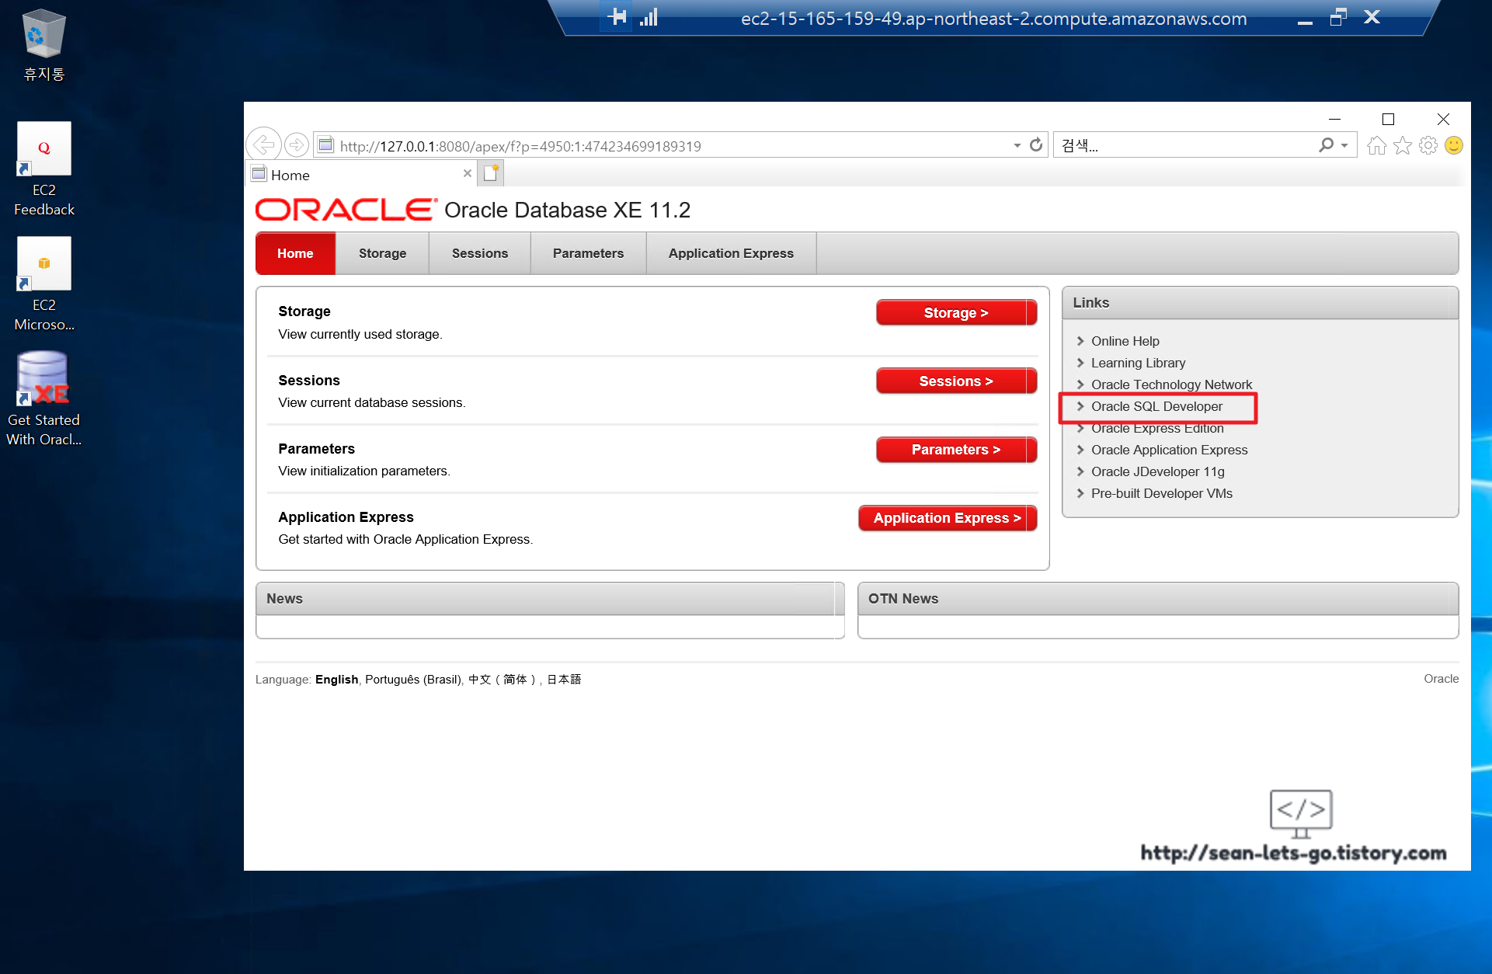Switch to Application Express tab
The image size is (1492, 974).
point(730,253)
